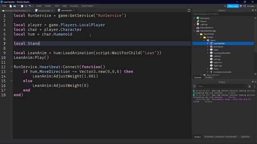257x144 pixels.
Task: Select LeanHandler script in Explorer
Action: pyautogui.click(x=219, y=44)
